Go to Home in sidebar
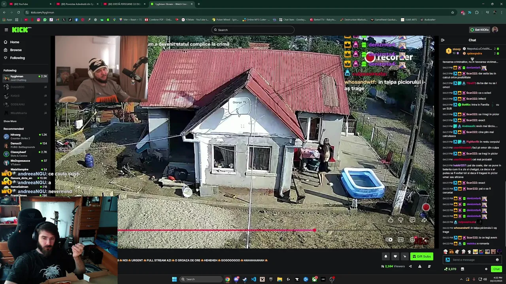The image size is (506, 284). click(15, 42)
